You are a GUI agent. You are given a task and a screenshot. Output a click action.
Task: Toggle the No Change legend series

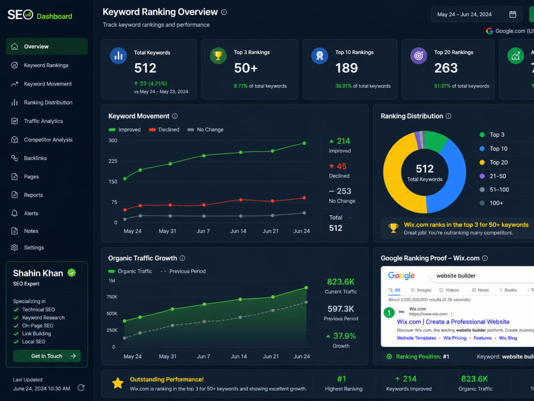pos(206,129)
